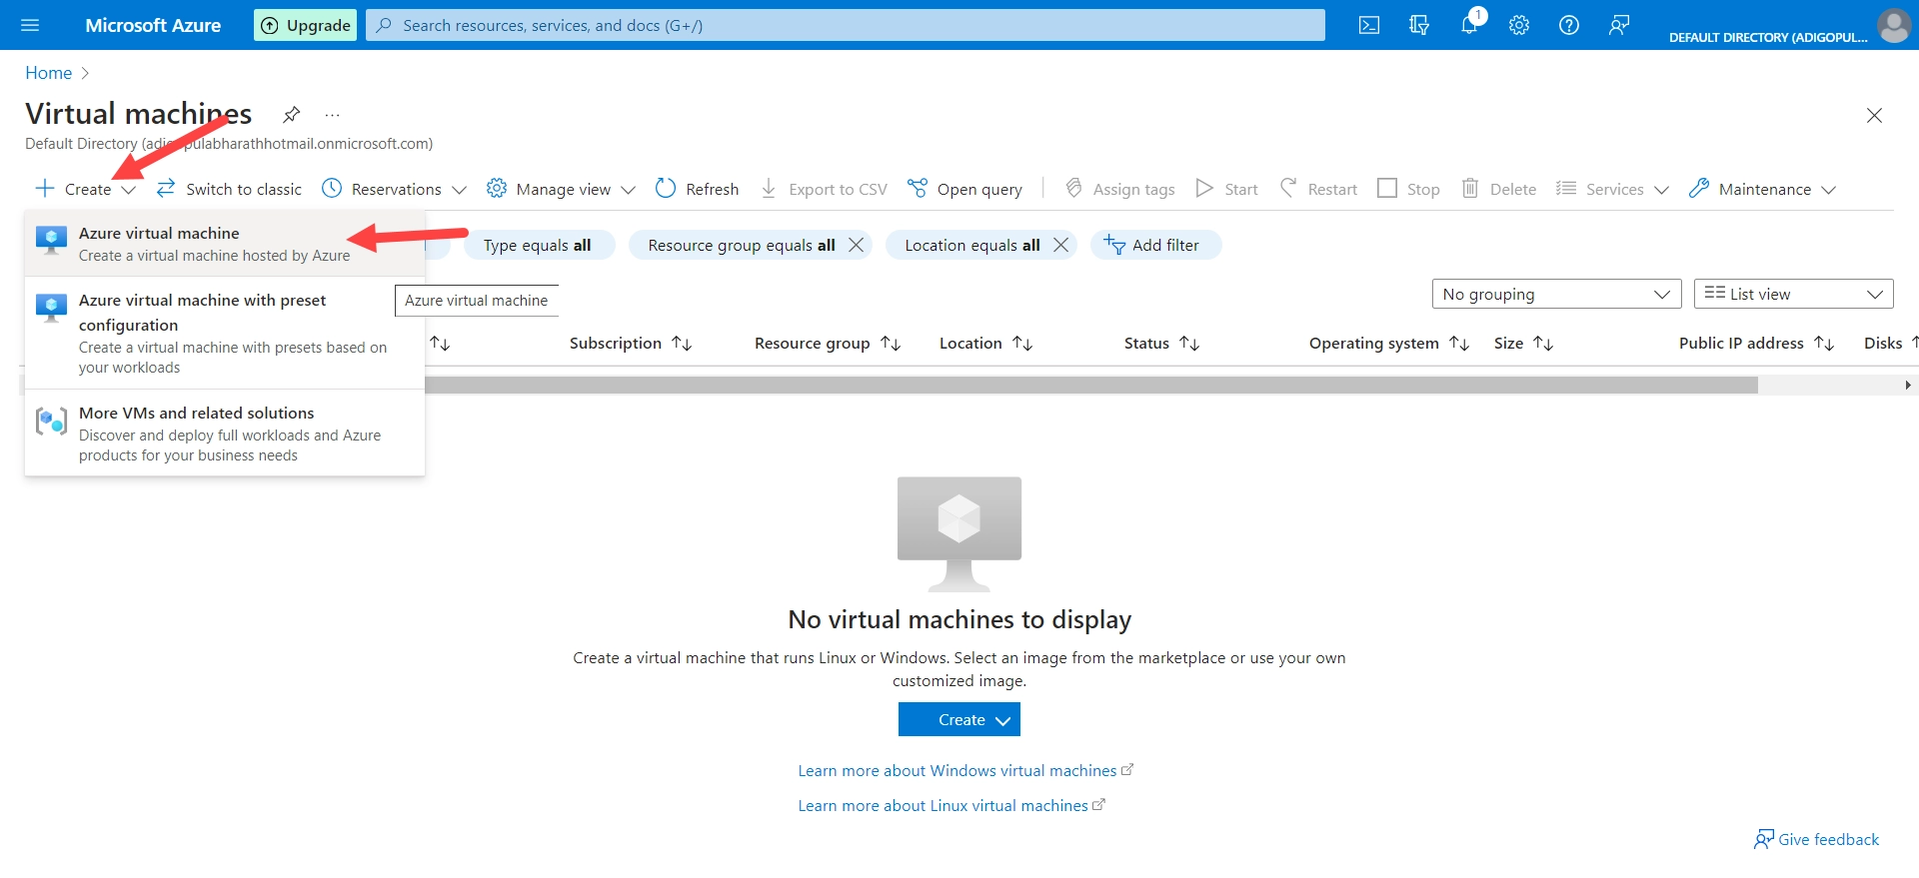This screenshot has width=1919, height=878.
Task: Sort by Location column
Action: point(985,343)
